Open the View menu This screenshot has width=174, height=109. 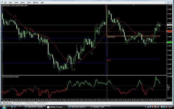pyautogui.click(x=11, y=3)
